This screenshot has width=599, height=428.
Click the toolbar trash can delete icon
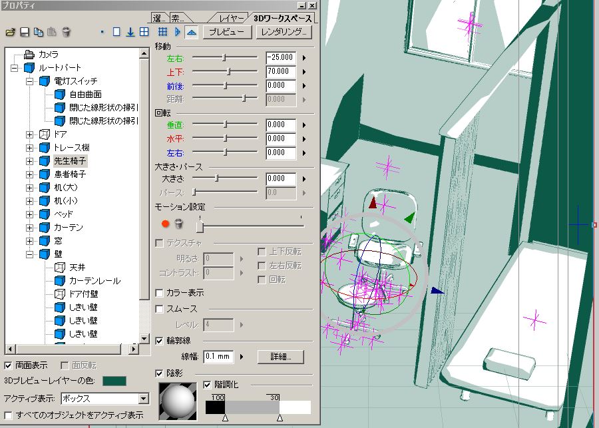[66, 32]
